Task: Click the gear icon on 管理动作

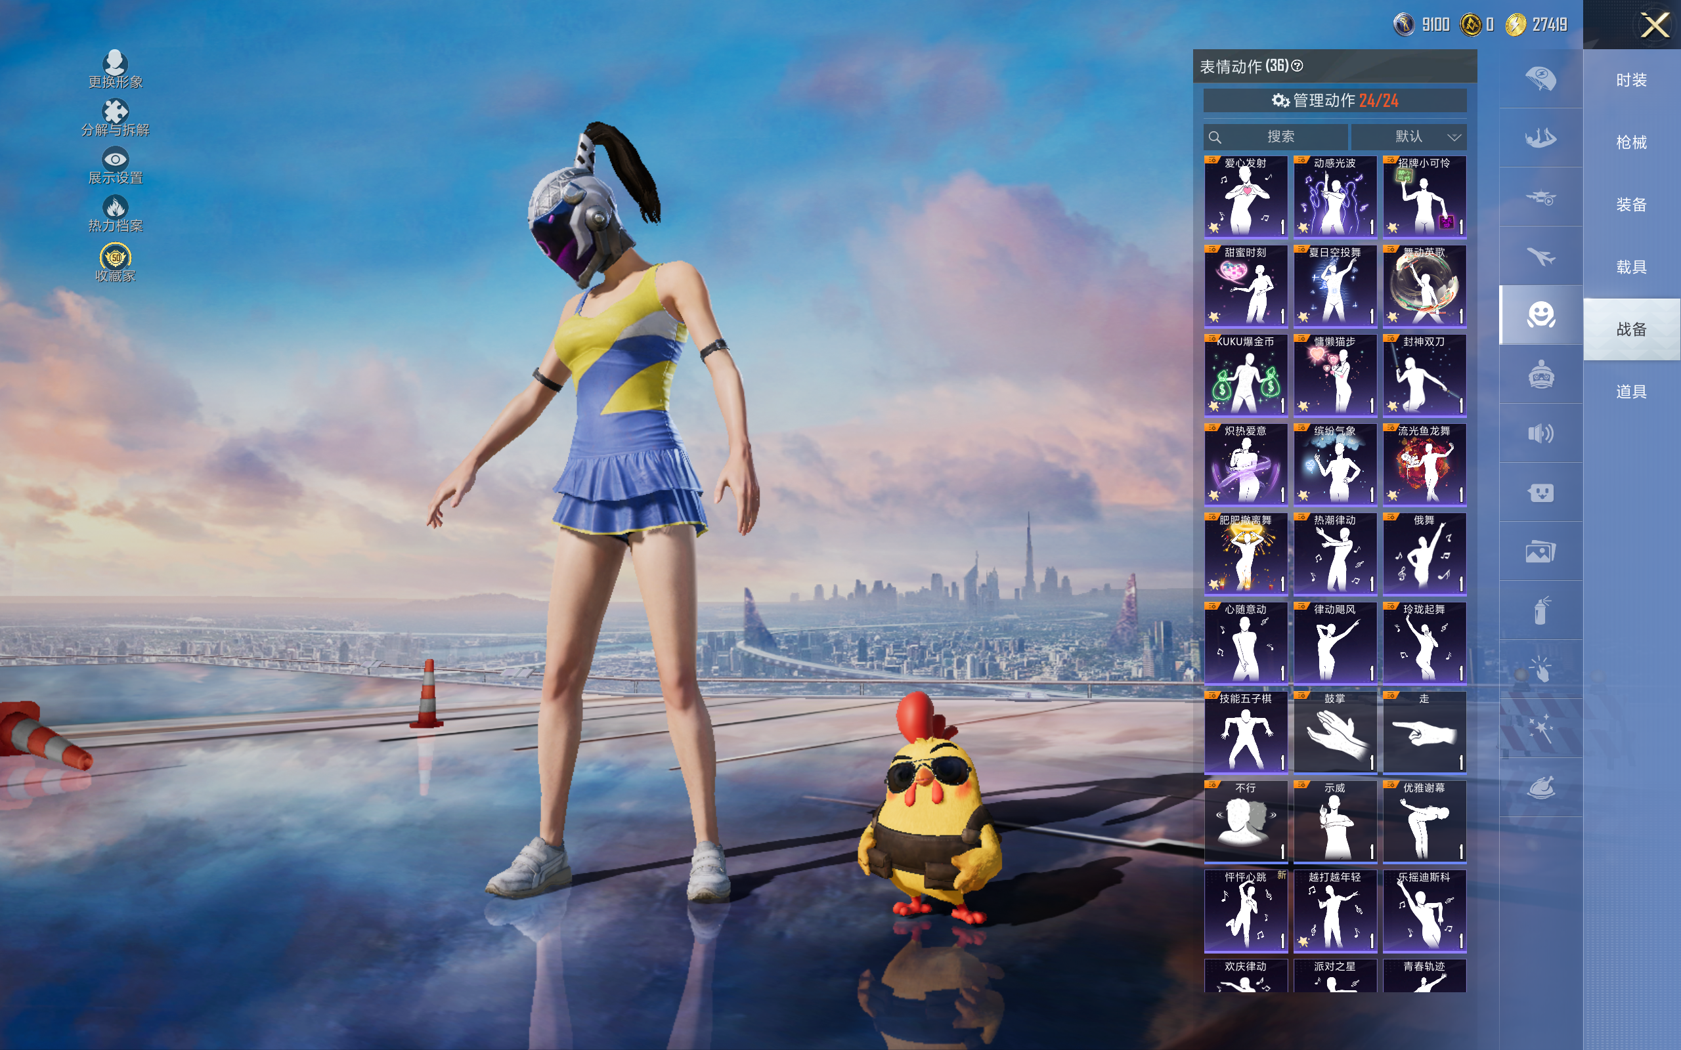Action: coord(1280,100)
